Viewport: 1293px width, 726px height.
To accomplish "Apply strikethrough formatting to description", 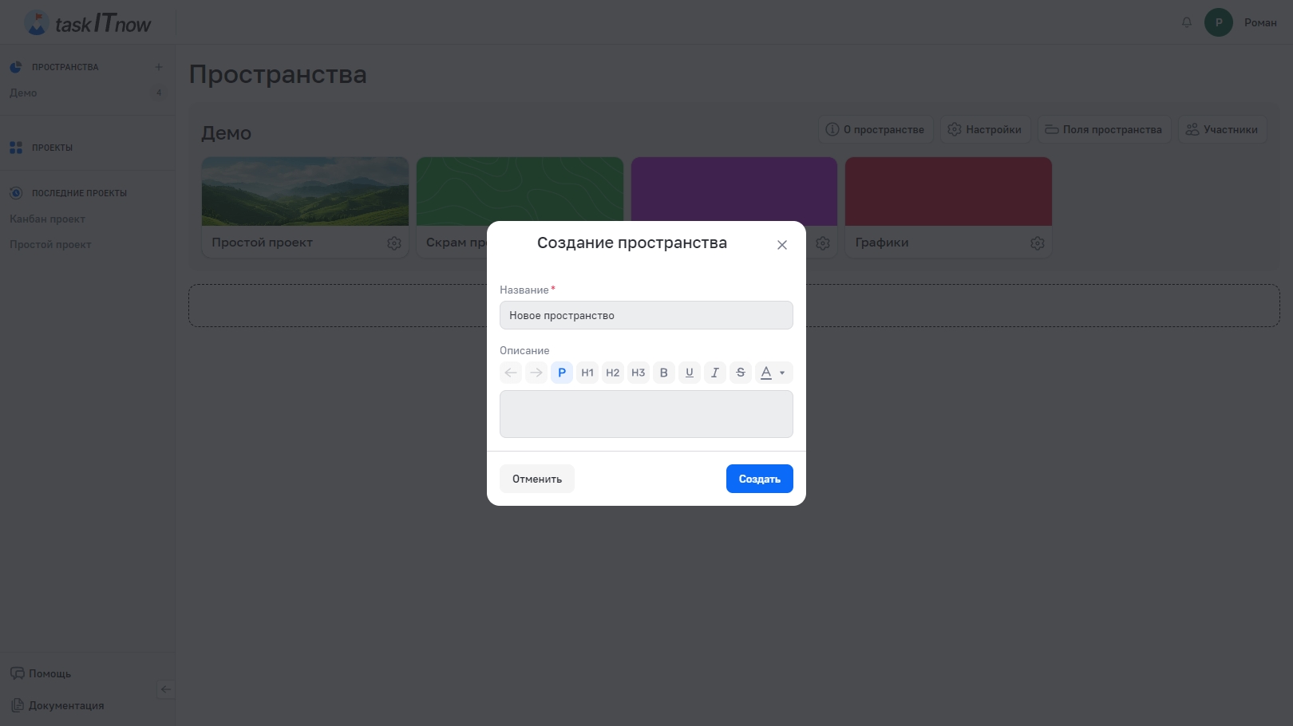I will pos(741,373).
